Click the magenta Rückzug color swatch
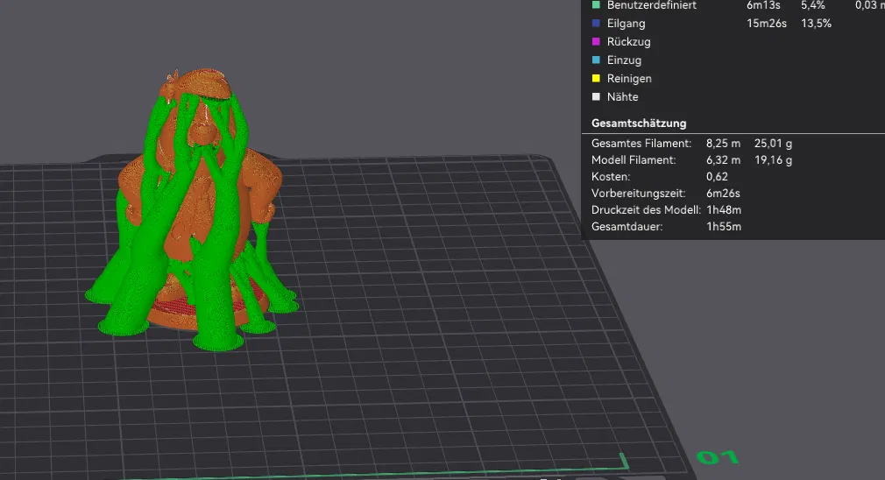Viewport: 885px width, 480px height. tap(596, 42)
